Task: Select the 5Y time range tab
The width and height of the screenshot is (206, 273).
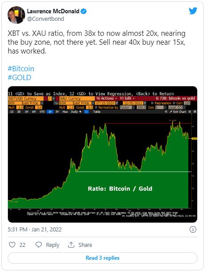Action: point(57,112)
